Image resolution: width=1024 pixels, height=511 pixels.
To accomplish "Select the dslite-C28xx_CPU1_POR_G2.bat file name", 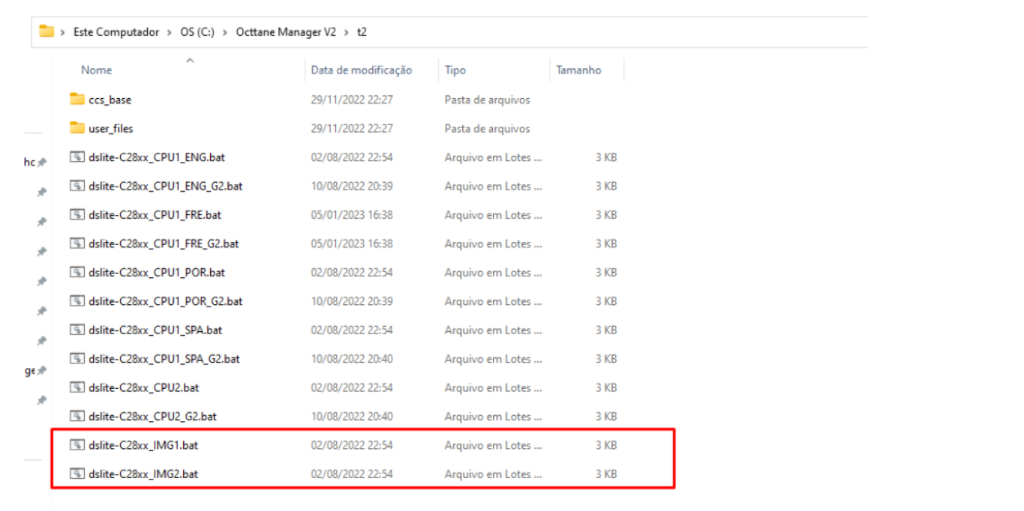I will (x=165, y=301).
